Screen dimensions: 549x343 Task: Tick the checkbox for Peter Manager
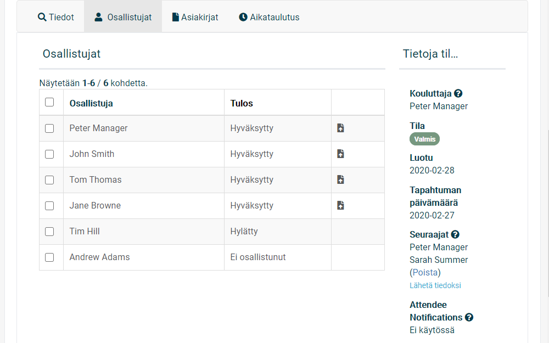point(49,128)
